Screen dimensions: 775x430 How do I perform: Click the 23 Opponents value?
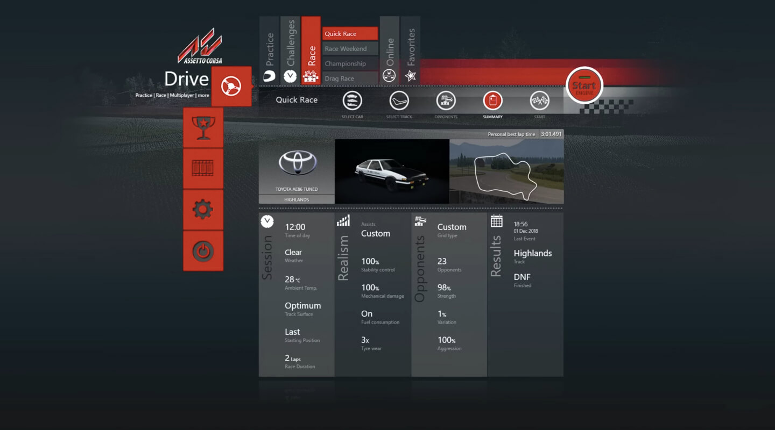point(442,261)
